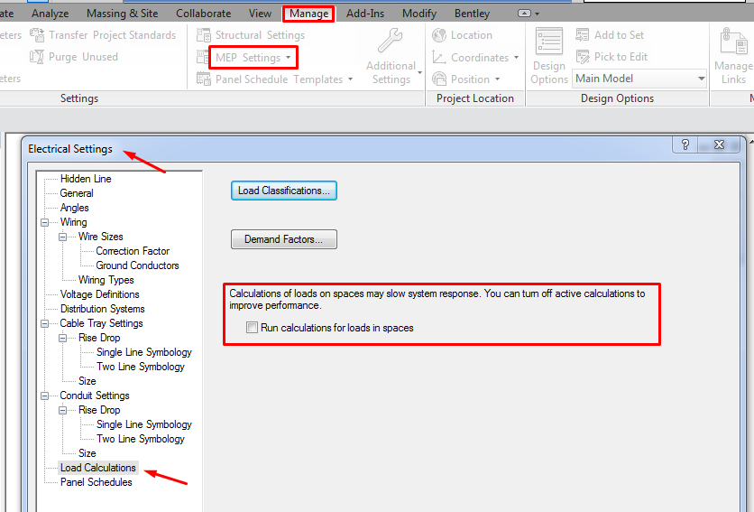Select Two Line Symbology under Conduit Settings
754x512 pixels.
coord(141,439)
